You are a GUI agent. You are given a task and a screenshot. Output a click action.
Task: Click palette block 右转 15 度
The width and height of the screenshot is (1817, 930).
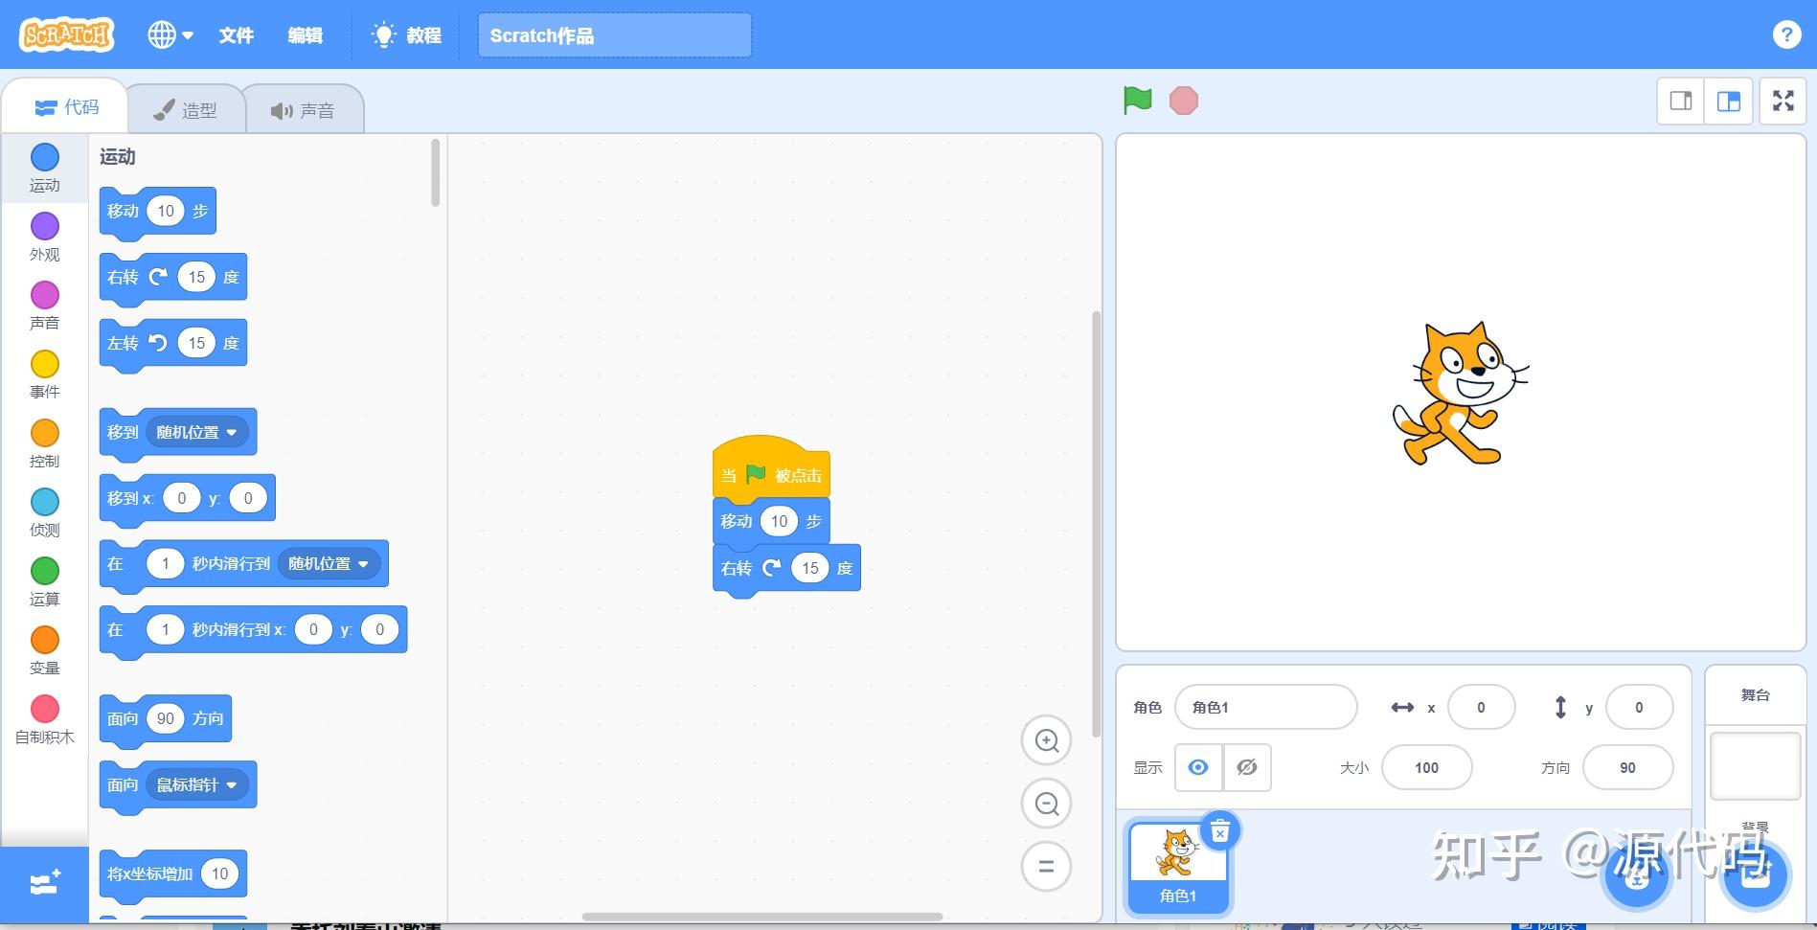pos(172,278)
